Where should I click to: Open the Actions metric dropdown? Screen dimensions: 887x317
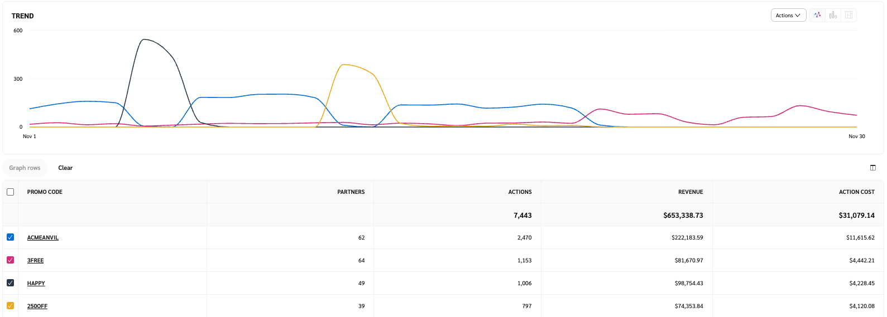788,16
